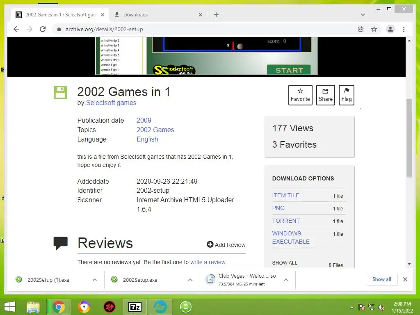
Task: Click the muted volume tray icon
Action: (381, 307)
